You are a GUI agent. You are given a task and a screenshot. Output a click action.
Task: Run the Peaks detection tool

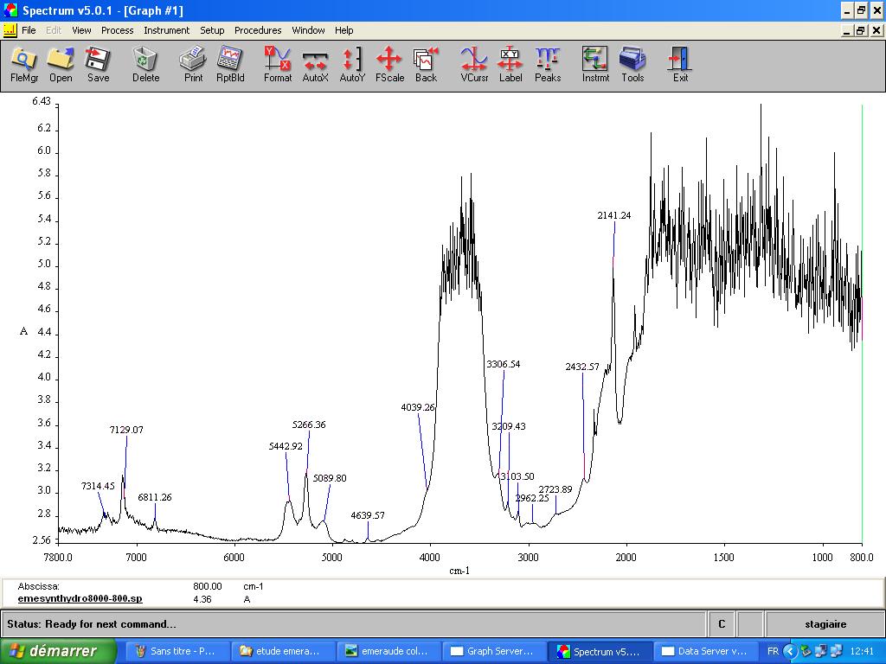548,64
